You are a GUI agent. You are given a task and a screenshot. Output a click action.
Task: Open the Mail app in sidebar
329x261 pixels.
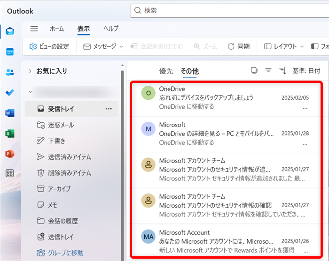pyautogui.click(x=10, y=31)
